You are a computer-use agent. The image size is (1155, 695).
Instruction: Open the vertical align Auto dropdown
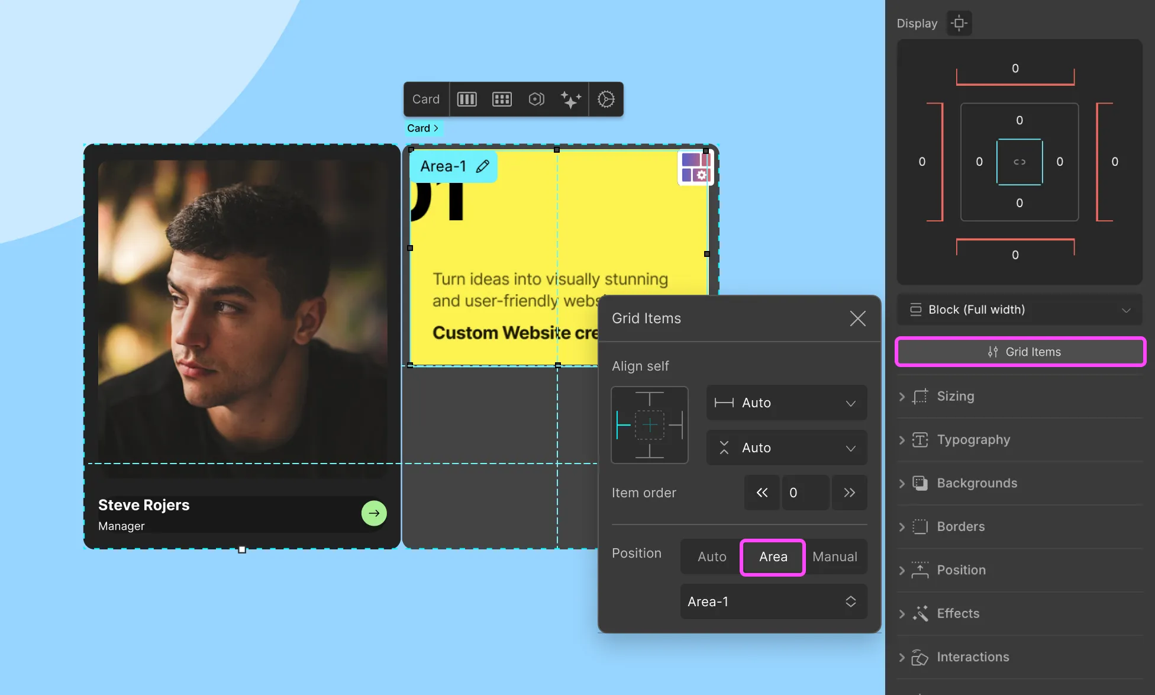(x=786, y=448)
